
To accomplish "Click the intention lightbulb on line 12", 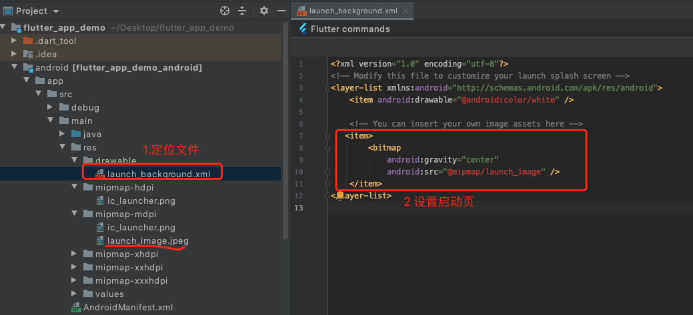I will tap(339, 195).
